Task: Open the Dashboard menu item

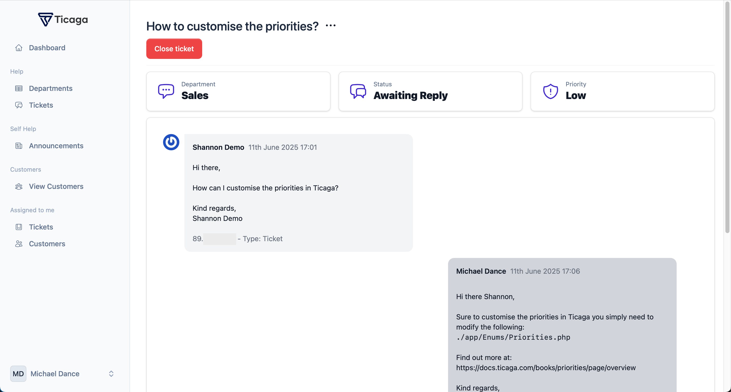Action: [x=47, y=48]
